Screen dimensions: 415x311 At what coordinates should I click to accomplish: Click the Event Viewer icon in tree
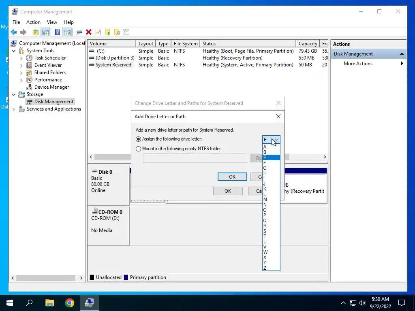[29, 65]
